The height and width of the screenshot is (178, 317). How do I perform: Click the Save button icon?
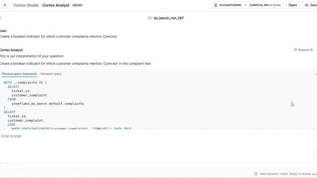click(x=307, y=5)
